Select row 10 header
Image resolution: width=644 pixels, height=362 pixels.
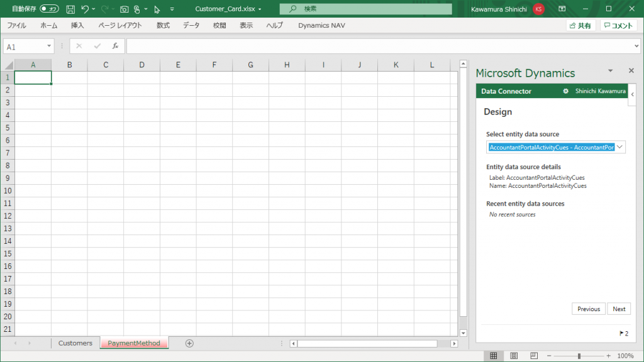8,191
